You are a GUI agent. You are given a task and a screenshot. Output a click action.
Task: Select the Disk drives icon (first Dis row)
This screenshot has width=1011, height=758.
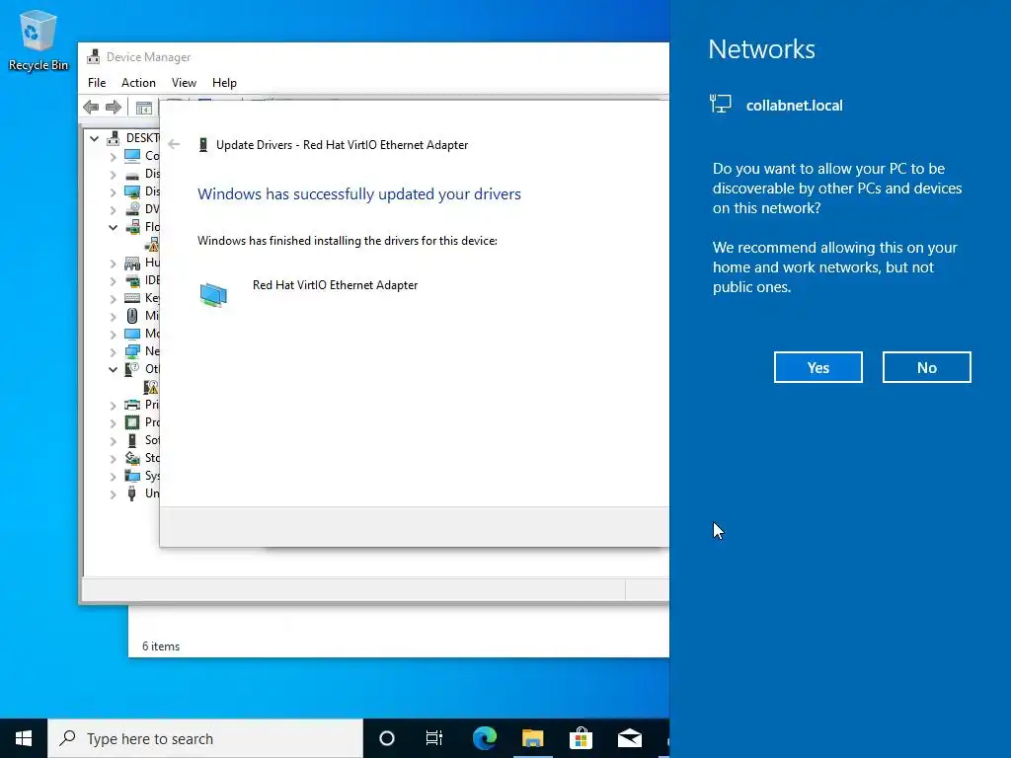click(x=132, y=174)
